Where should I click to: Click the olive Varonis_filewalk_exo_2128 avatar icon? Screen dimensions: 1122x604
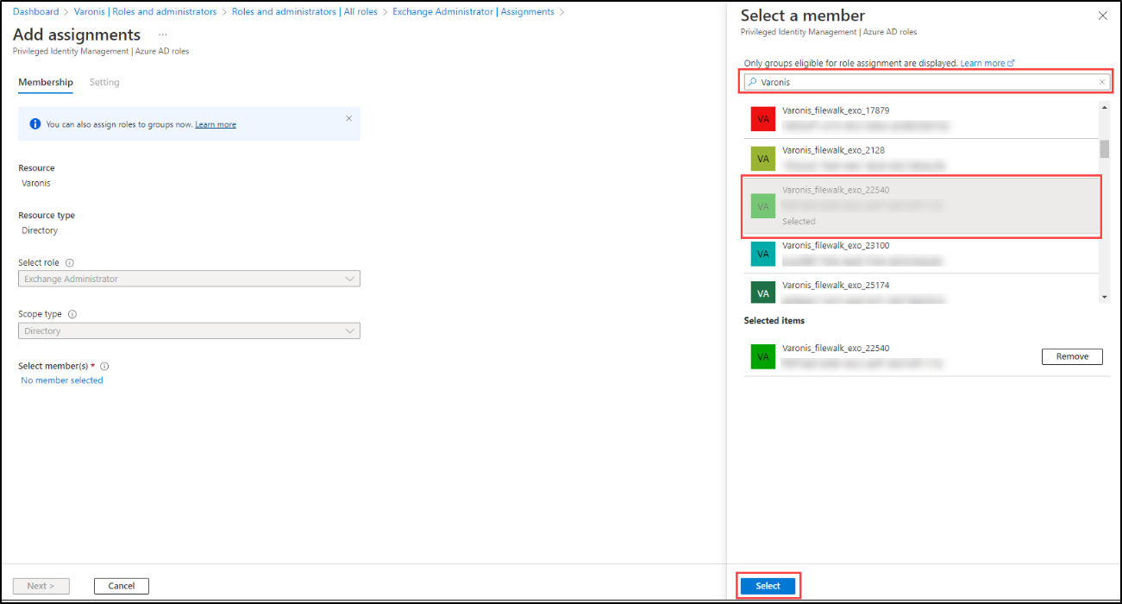pos(762,158)
